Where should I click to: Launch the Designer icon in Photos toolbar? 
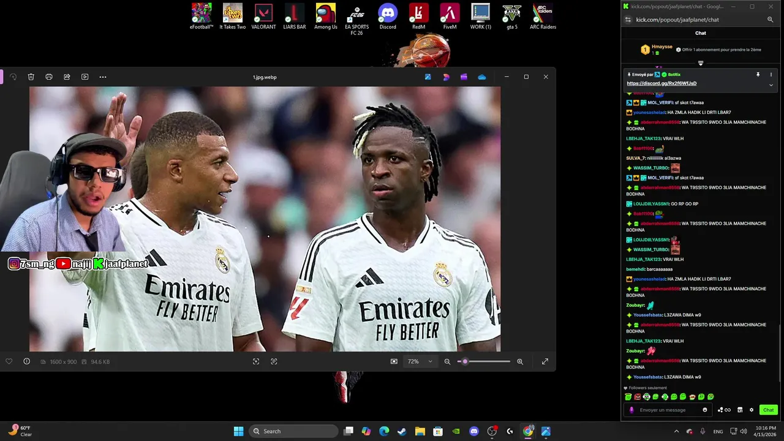click(x=446, y=77)
